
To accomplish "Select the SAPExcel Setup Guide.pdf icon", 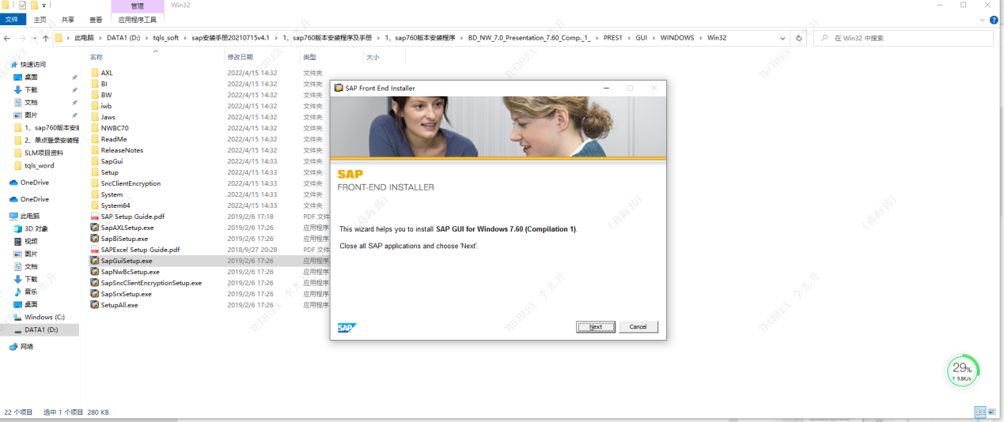I will click(x=95, y=250).
